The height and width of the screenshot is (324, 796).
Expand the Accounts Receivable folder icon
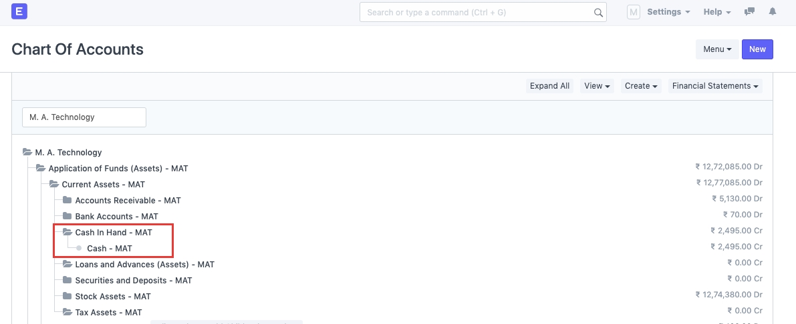point(67,201)
